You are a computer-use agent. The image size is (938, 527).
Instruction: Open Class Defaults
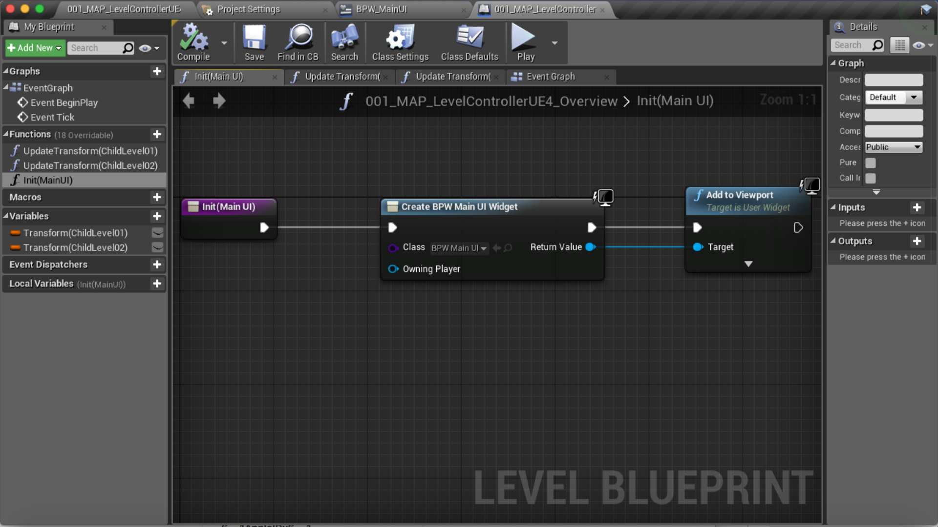click(x=469, y=42)
